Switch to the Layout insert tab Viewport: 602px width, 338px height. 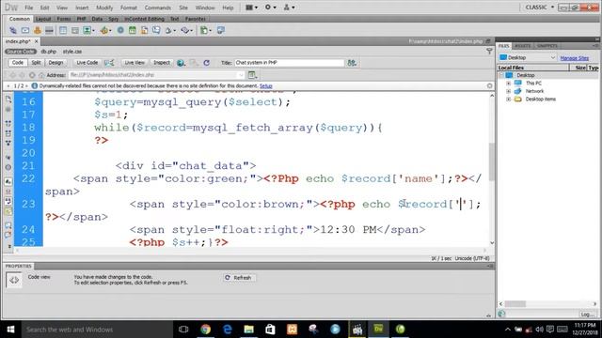(43, 19)
